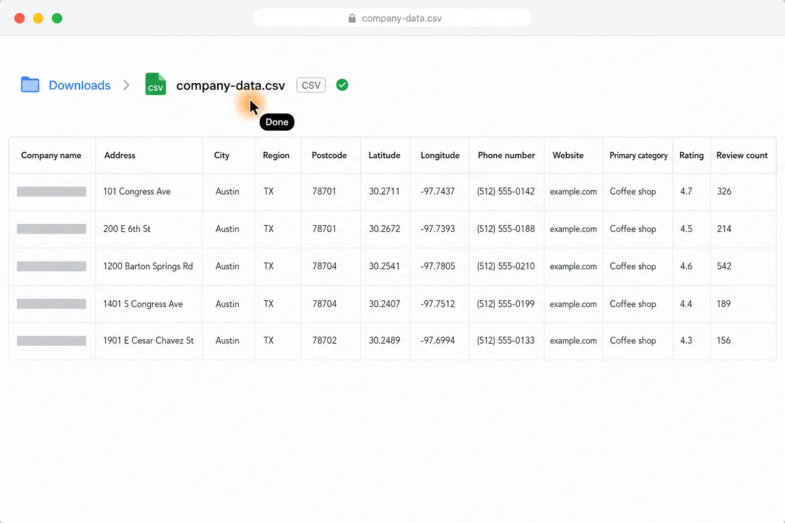Screen dimensions: 785x523
Task: Click the 4.3 rating value
Action: point(686,341)
